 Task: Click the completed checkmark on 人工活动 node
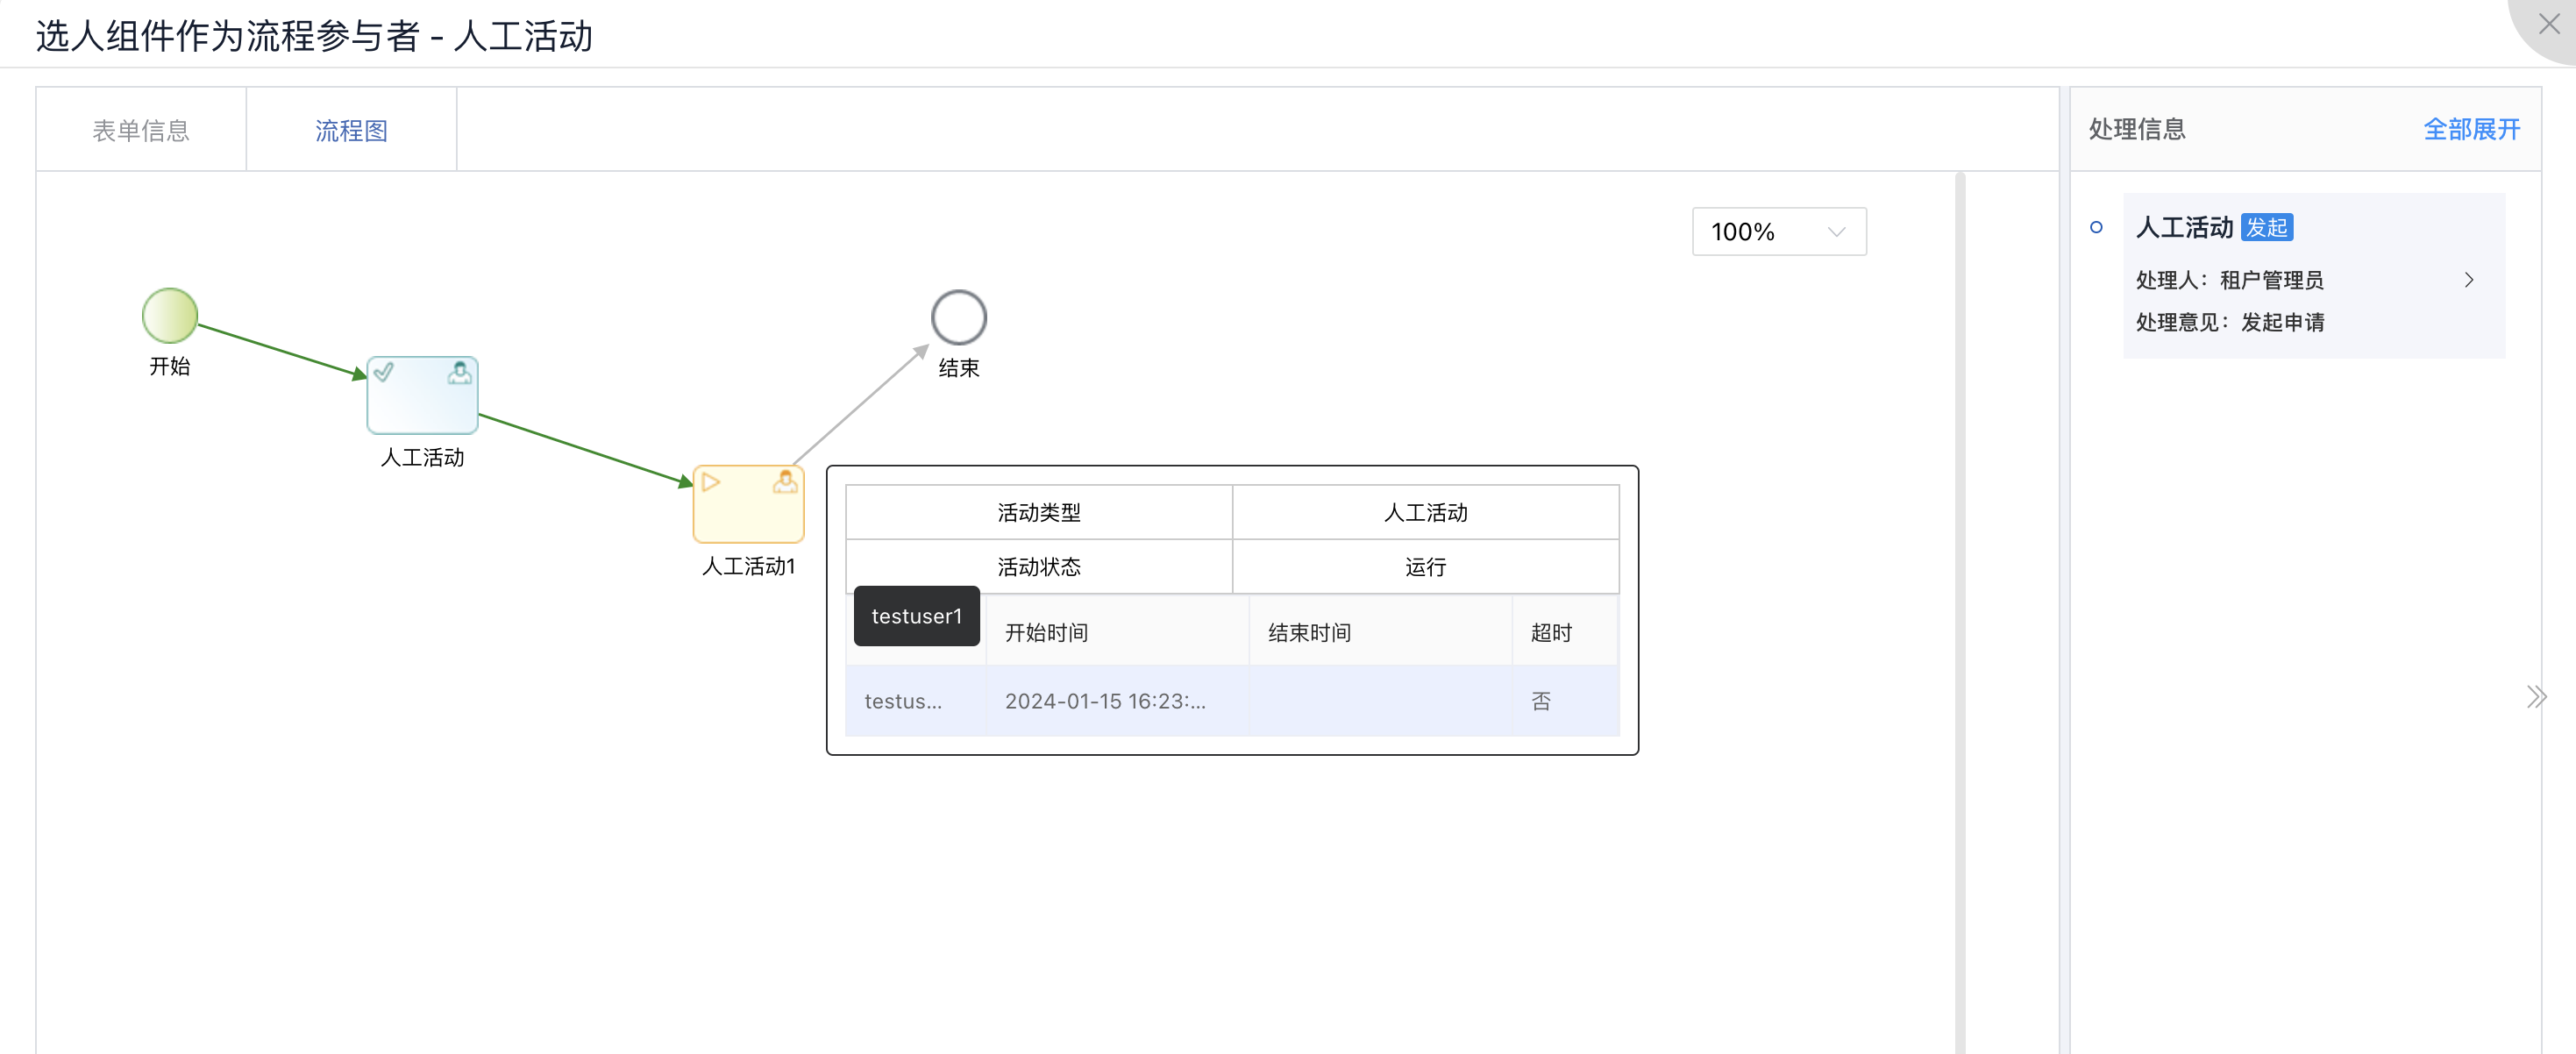384,373
